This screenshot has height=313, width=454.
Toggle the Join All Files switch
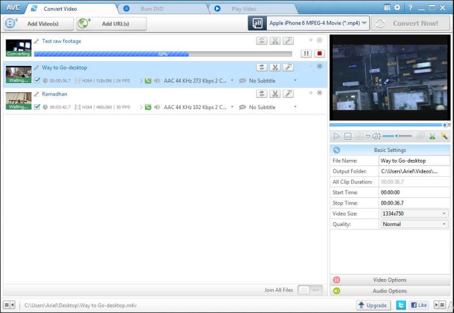pos(310,290)
